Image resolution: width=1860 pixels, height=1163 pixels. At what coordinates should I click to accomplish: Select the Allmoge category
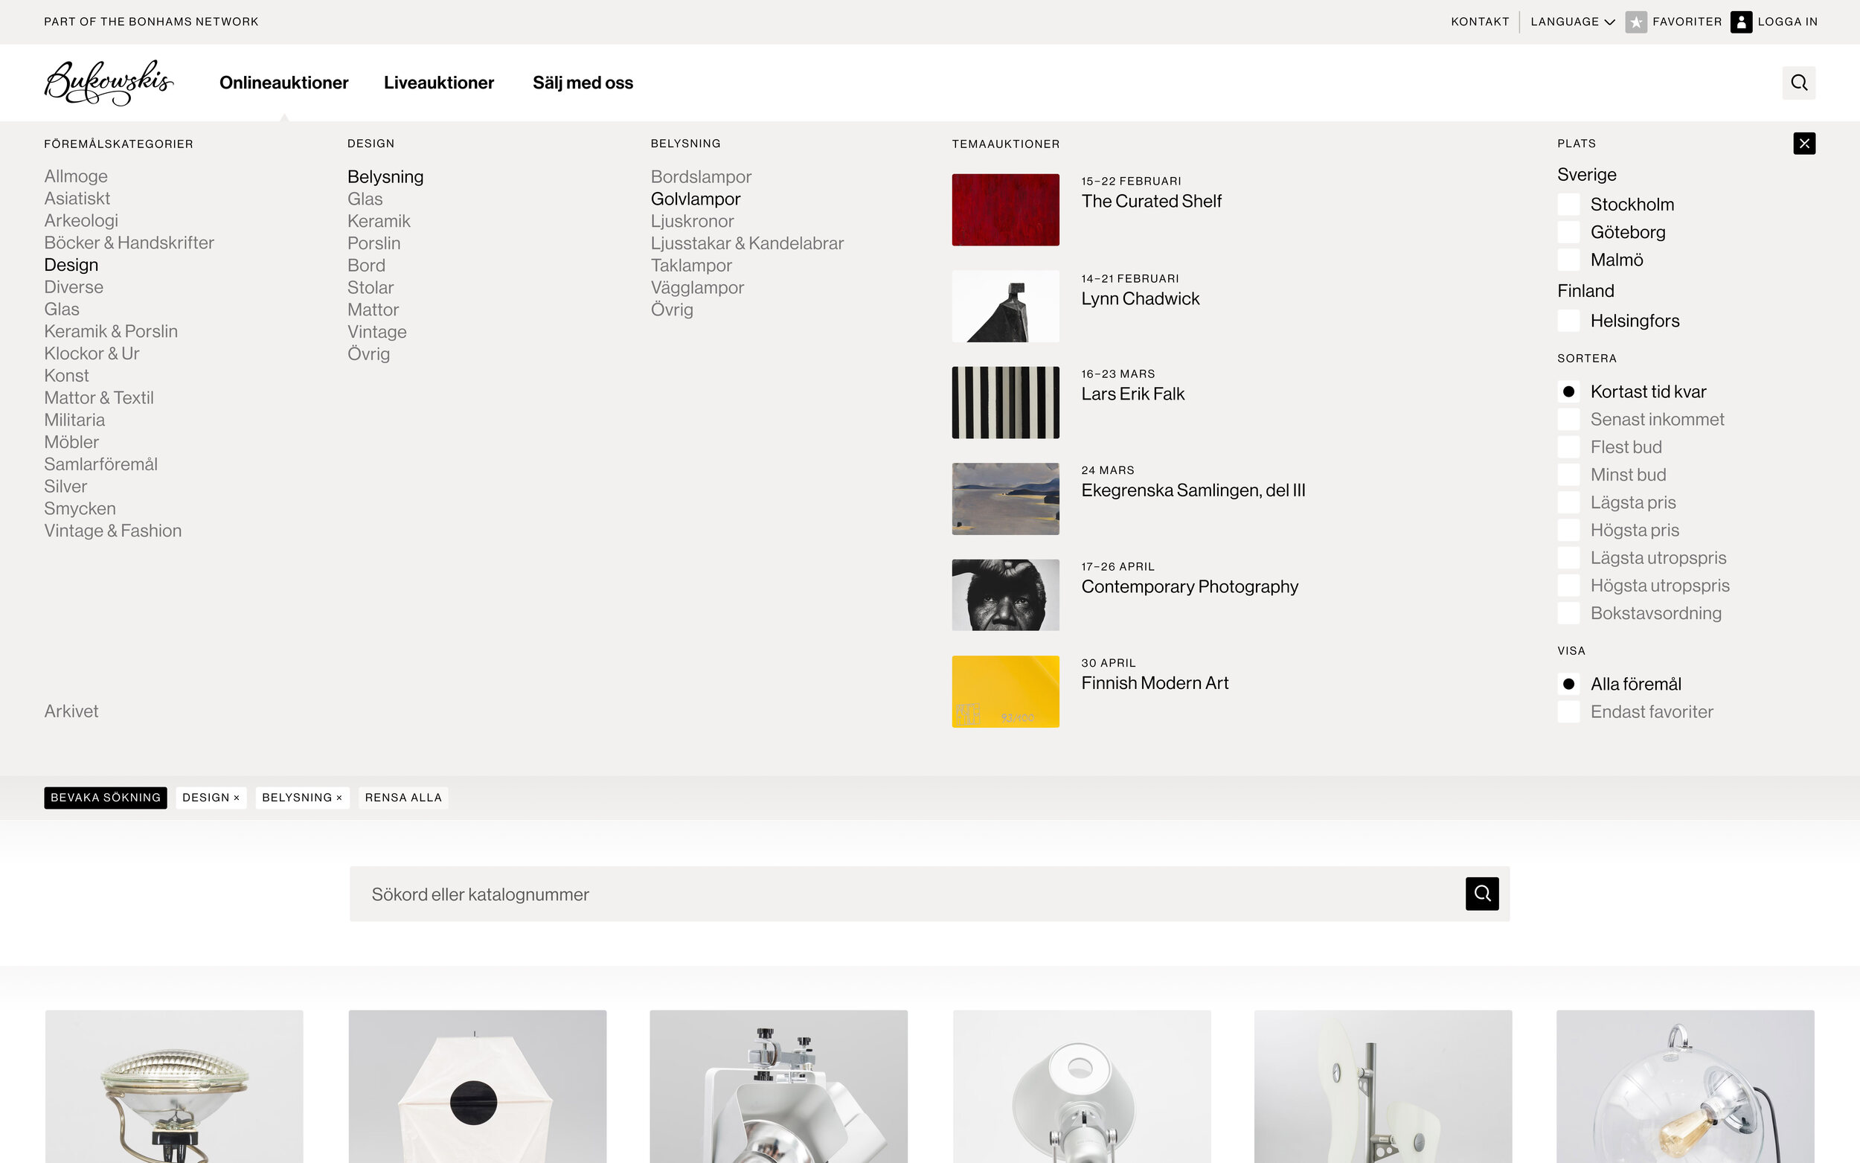(75, 176)
